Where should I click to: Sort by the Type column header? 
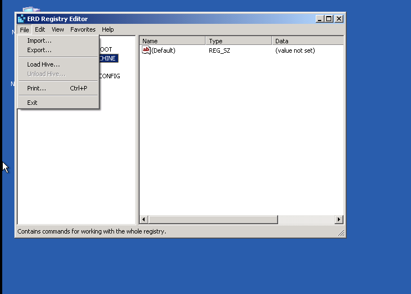point(239,41)
